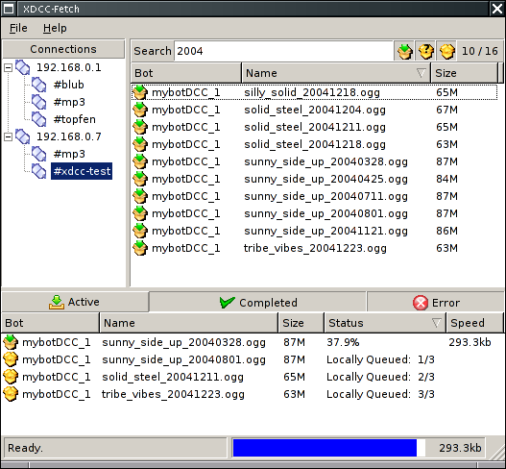Click the server icon beside 192.168.0.7
This screenshot has height=469, width=506.
point(23,136)
